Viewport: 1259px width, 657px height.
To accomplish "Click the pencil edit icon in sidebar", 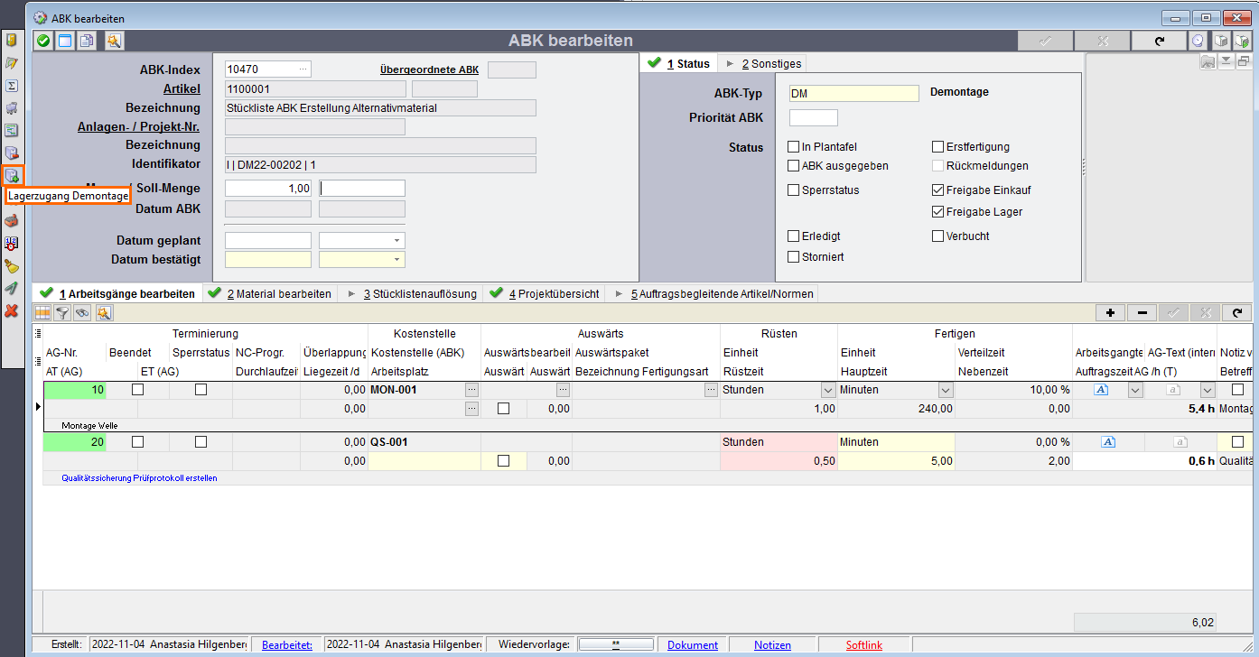I will pyautogui.click(x=12, y=63).
